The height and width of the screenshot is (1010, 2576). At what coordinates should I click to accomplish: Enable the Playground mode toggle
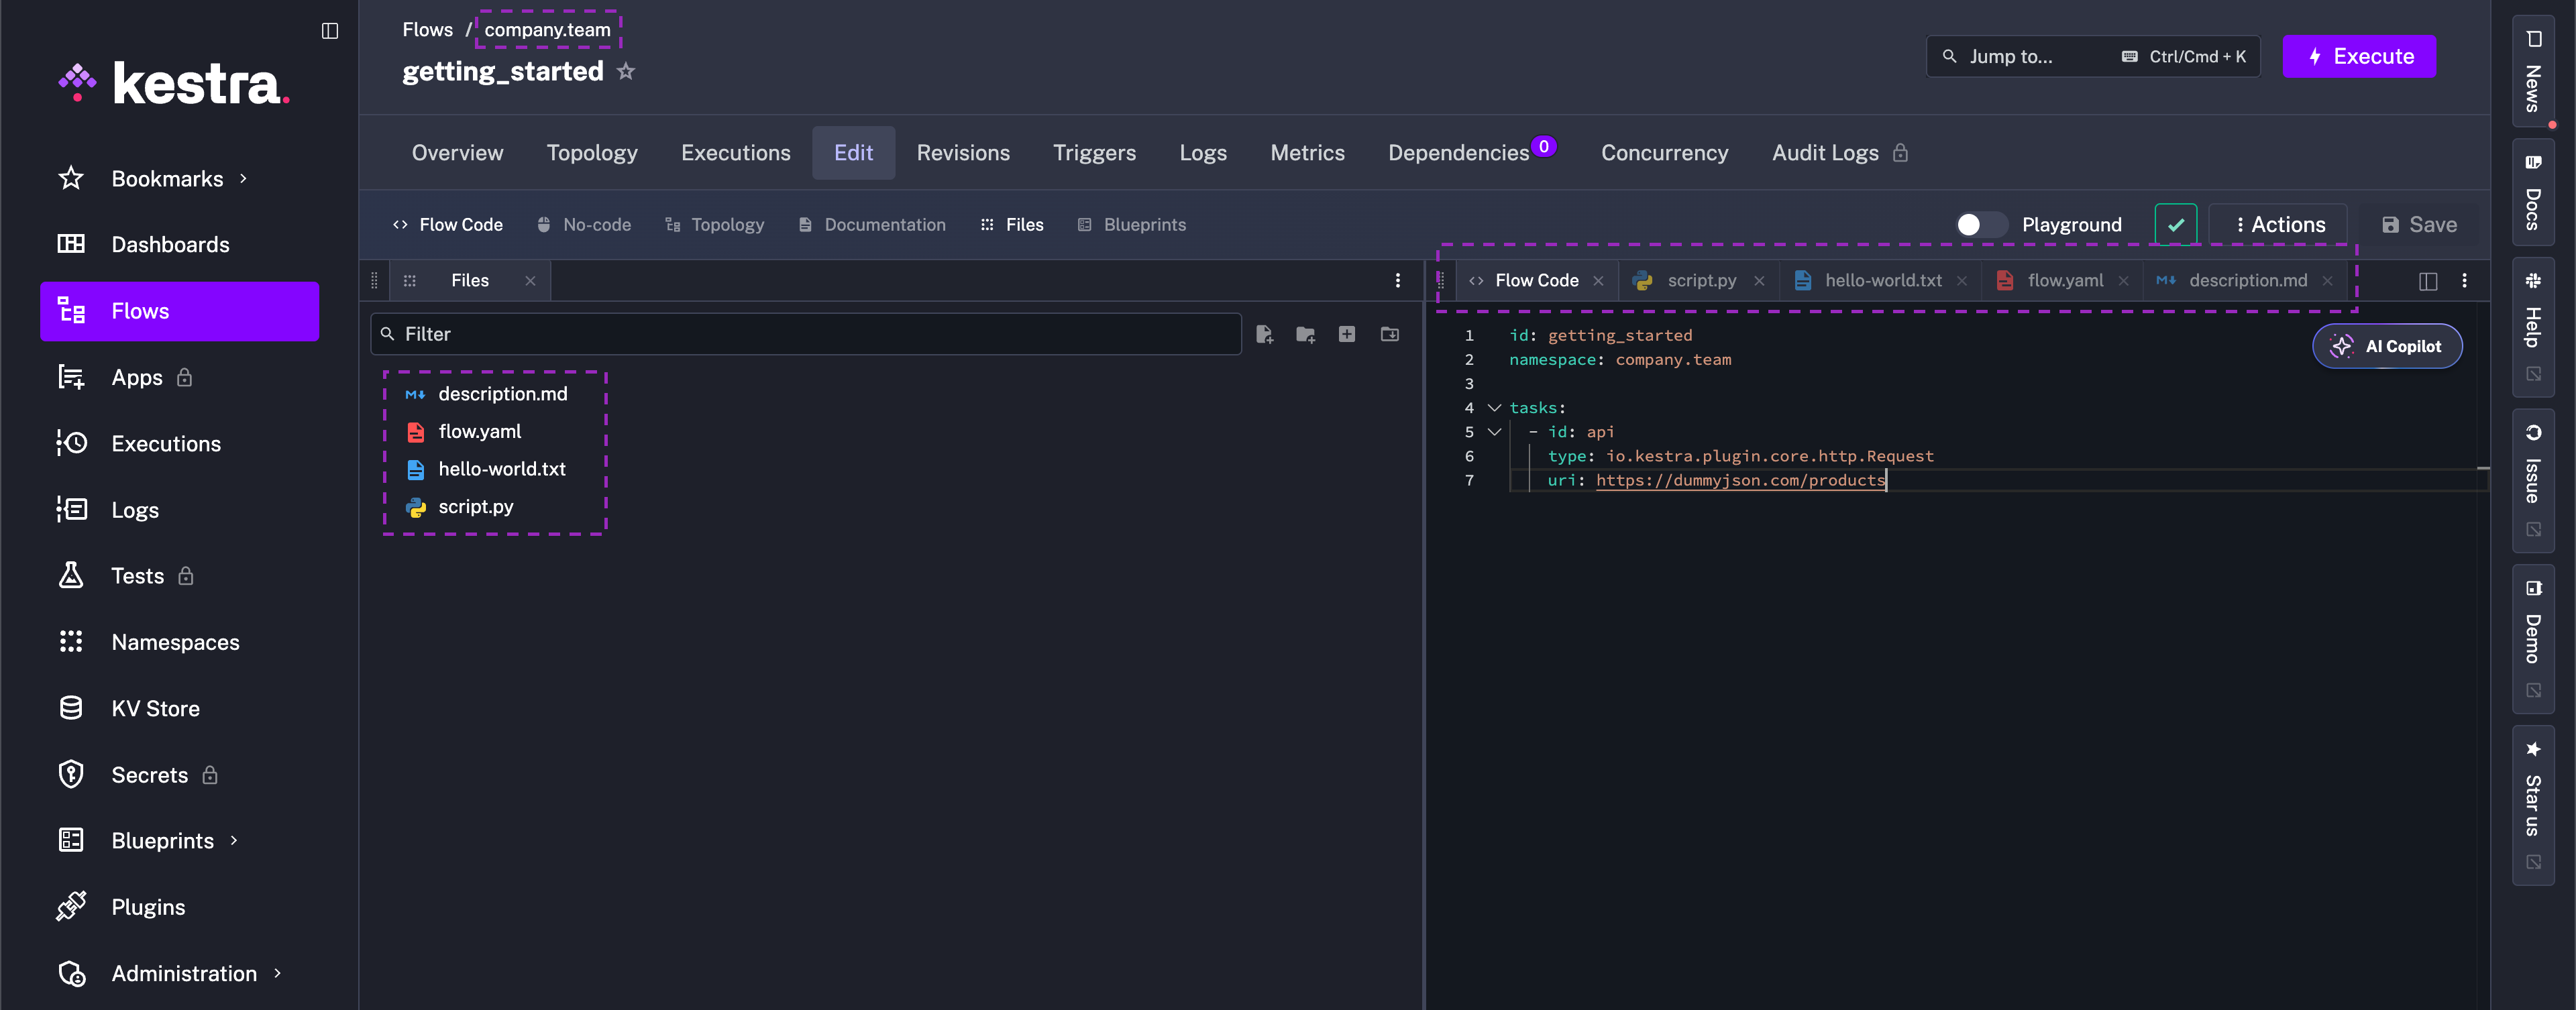(x=1981, y=224)
